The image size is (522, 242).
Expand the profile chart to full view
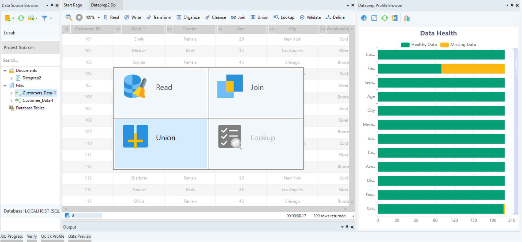click(x=374, y=18)
